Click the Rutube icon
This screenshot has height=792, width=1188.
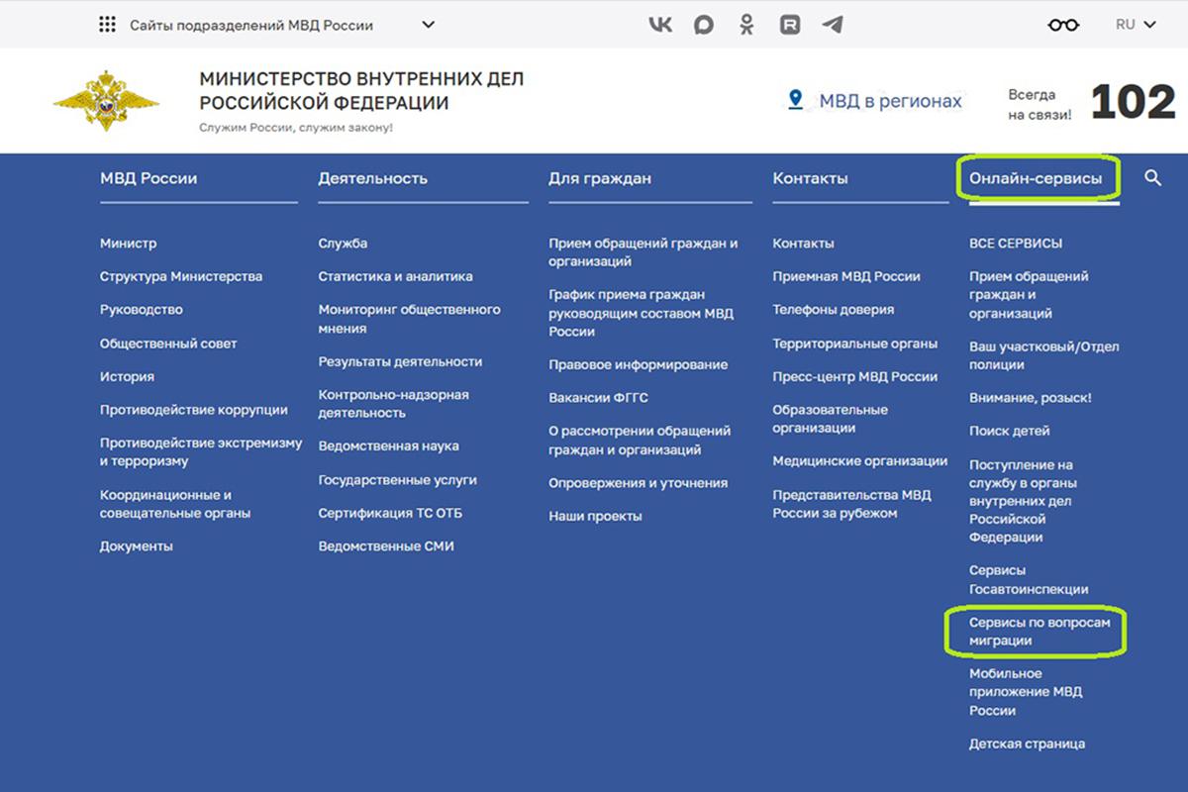pos(789,25)
